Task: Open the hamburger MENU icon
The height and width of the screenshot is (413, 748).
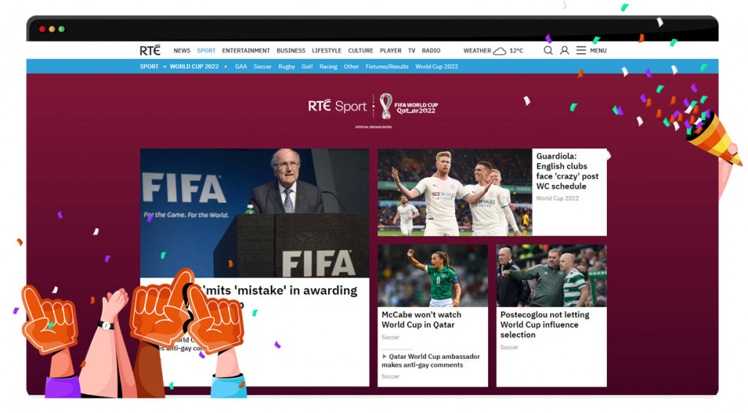Action: [581, 50]
